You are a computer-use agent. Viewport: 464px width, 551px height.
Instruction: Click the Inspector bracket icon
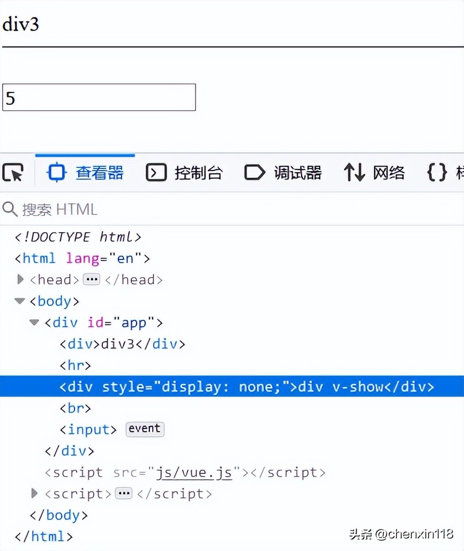(56, 172)
